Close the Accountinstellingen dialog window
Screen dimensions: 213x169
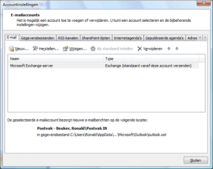[203, 3]
